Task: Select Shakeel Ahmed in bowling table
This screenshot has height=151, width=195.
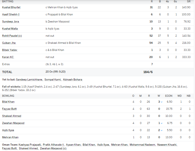Action: coord(12,116)
